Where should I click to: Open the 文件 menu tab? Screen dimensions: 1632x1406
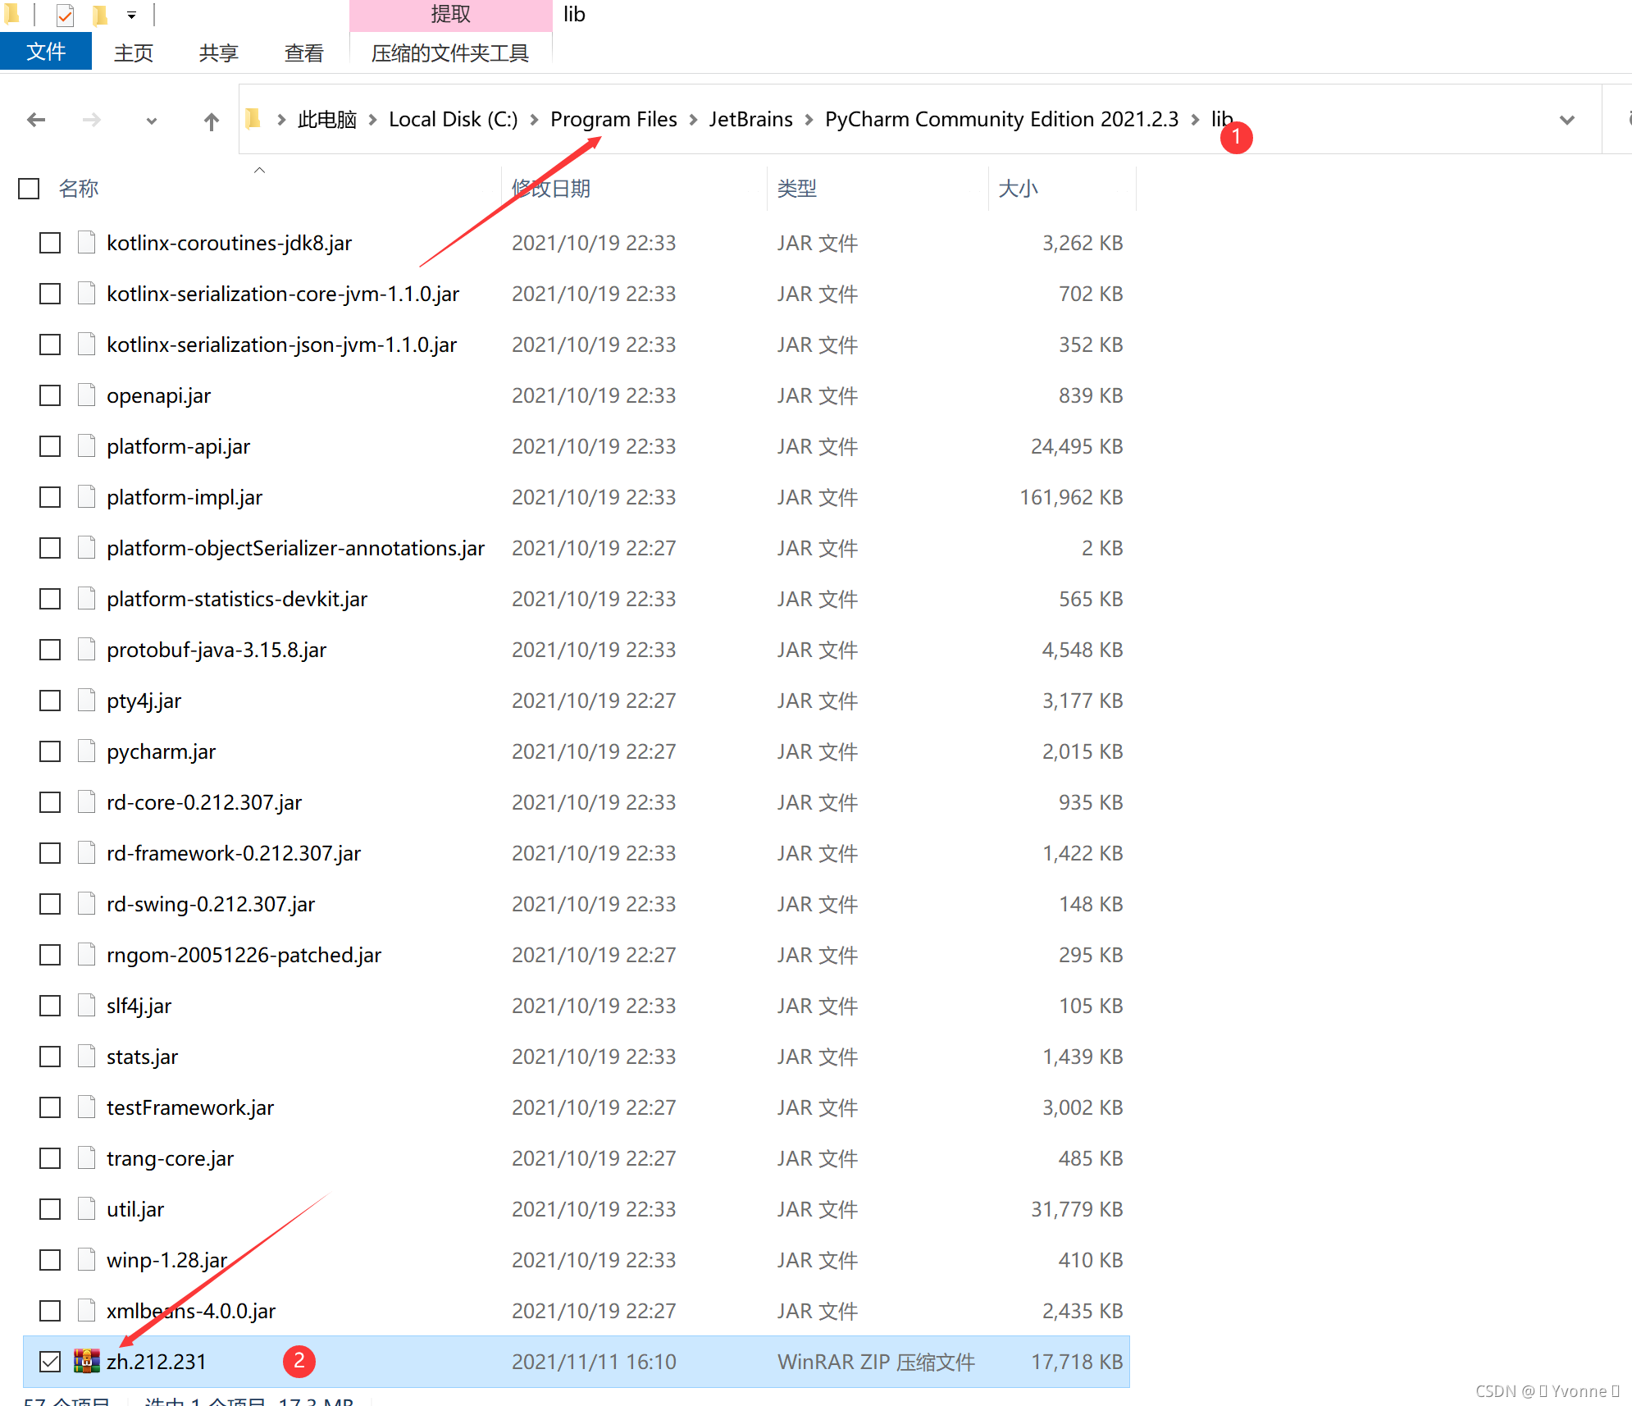click(x=46, y=52)
